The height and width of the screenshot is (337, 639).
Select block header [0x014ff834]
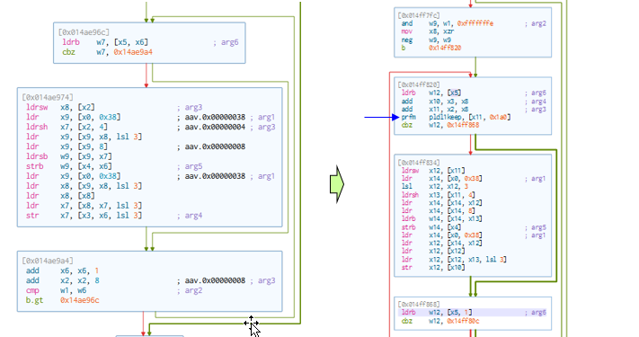[x=419, y=163]
